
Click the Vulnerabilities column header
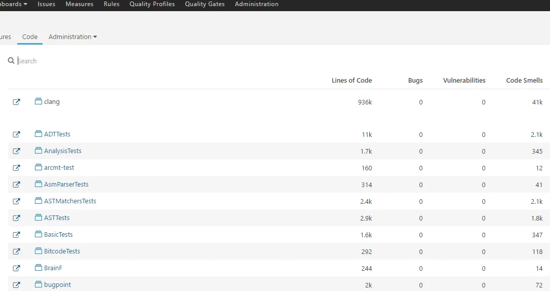pos(464,81)
